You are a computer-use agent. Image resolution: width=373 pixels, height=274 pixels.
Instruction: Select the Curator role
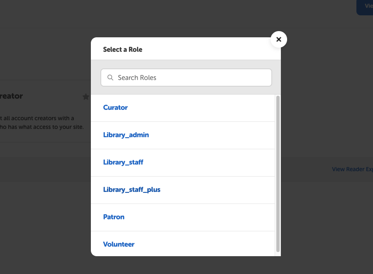click(115, 107)
